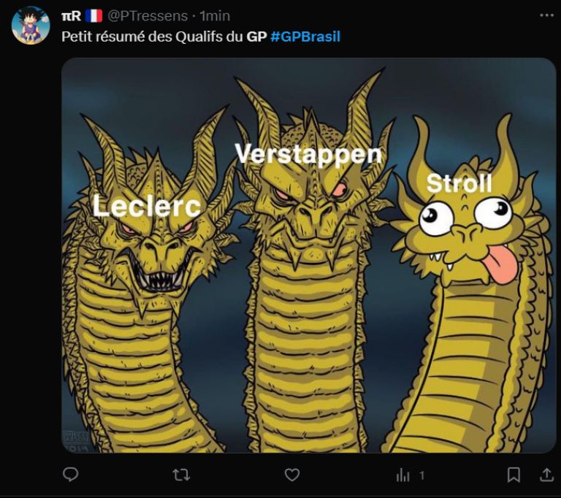Click the Leclerc label on the left dragon
The height and width of the screenshot is (498, 561).
(147, 207)
